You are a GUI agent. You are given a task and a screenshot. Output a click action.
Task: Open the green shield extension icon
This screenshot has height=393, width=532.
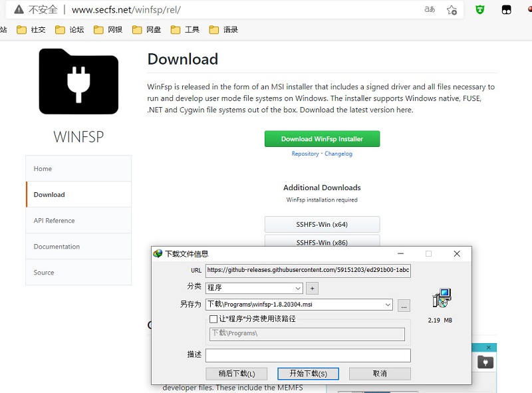(479, 10)
